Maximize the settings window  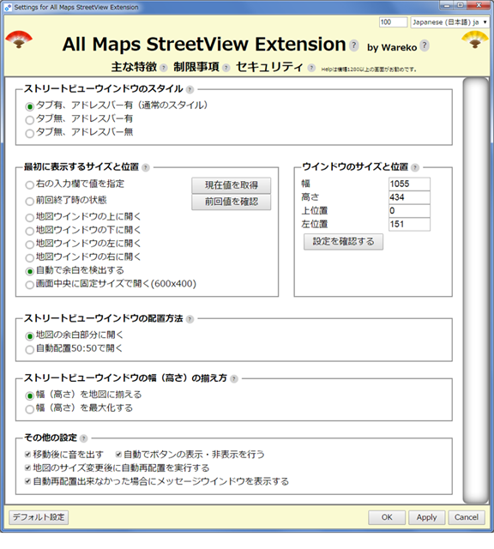[x=461, y=6]
